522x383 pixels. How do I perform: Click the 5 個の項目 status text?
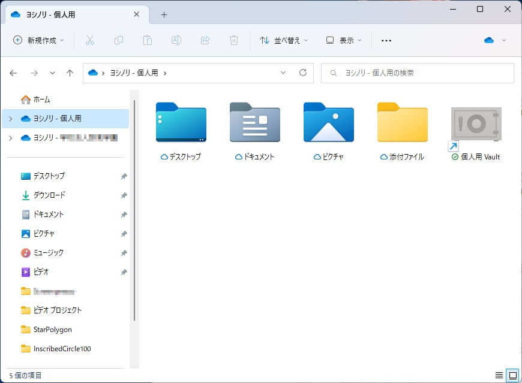pos(25,376)
